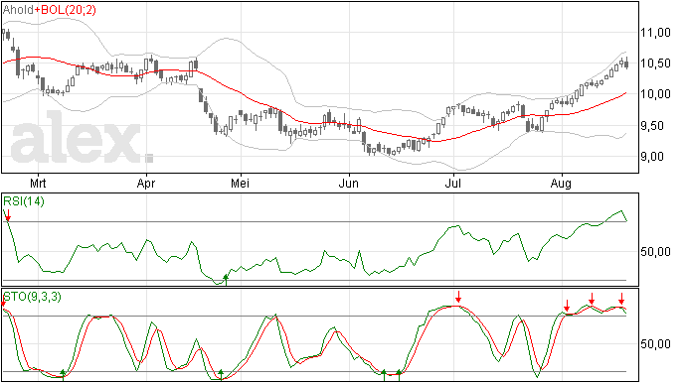Click the STO(9,3,3) panel label

[33, 297]
